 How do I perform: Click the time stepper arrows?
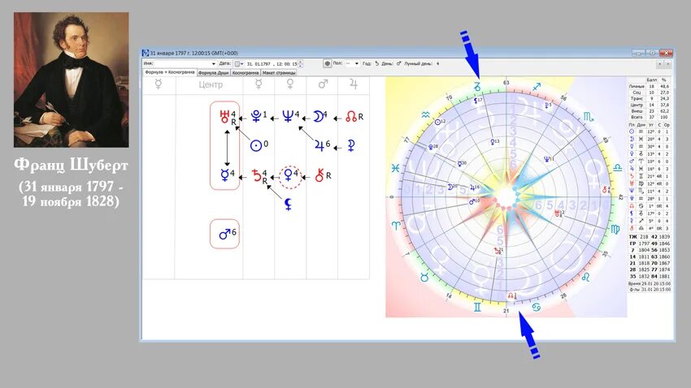[x=301, y=64]
